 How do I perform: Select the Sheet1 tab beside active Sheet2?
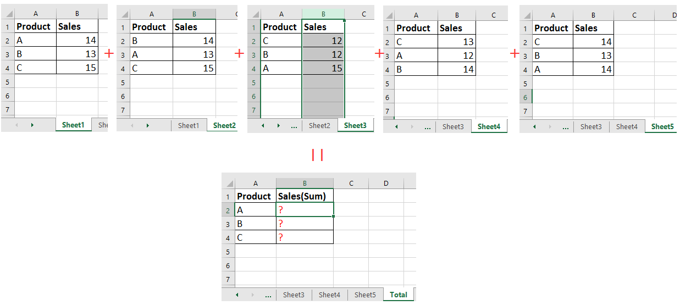[x=189, y=125]
